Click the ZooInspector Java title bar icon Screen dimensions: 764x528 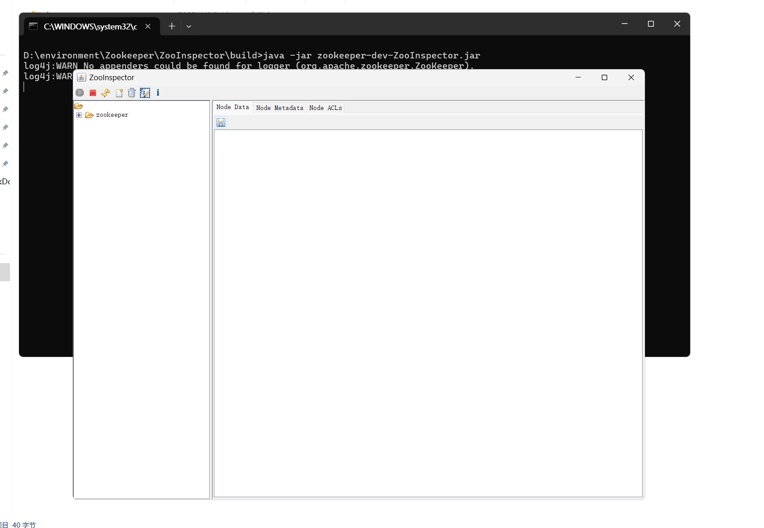[82, 77]
